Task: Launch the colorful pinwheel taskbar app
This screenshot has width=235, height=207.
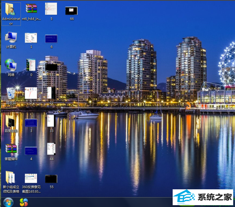Action: pyautogui.click(x=24, y=202)
